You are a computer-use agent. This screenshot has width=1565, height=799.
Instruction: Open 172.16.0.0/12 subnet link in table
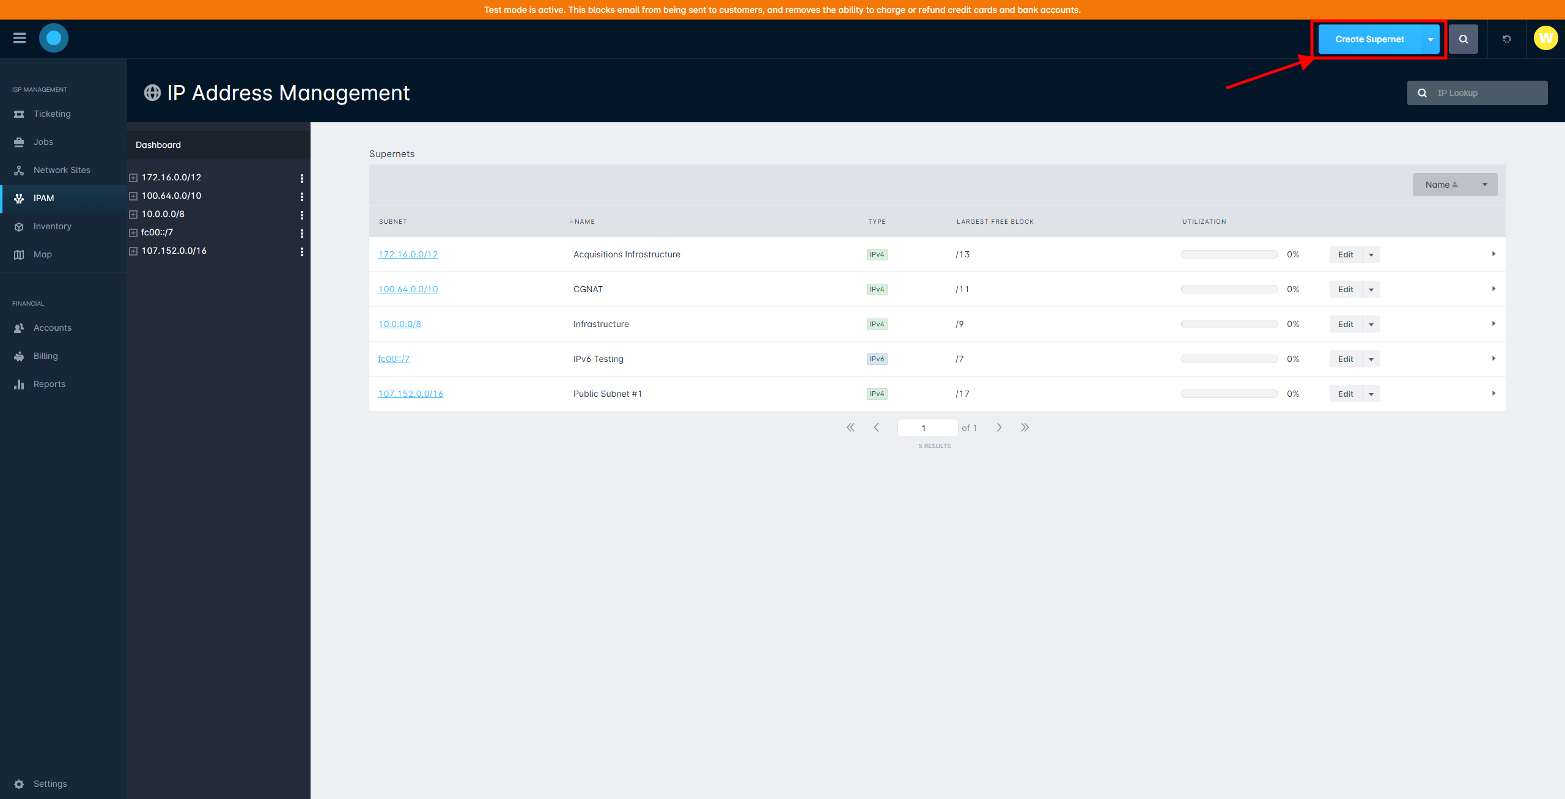click(x=408, y=254)
